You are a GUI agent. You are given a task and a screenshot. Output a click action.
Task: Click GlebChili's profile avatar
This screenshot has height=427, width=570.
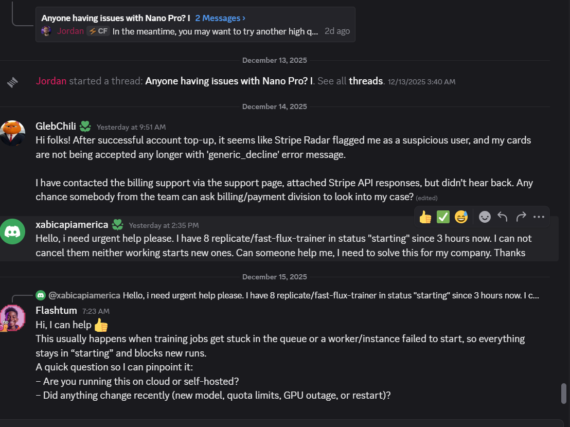(13, 133)
